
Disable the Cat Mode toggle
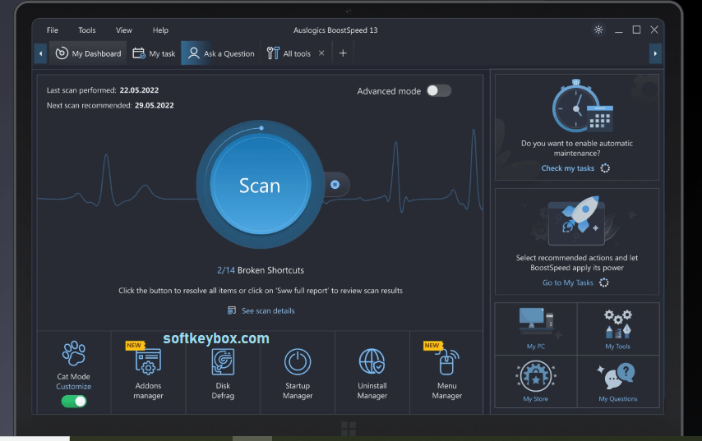click(74, 402)
